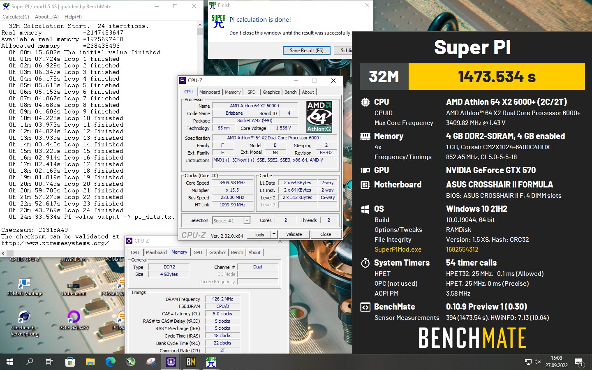Select CPU tab in the second CPU-Z window
This screenshot has width=592, height=370.
[135, 252]
